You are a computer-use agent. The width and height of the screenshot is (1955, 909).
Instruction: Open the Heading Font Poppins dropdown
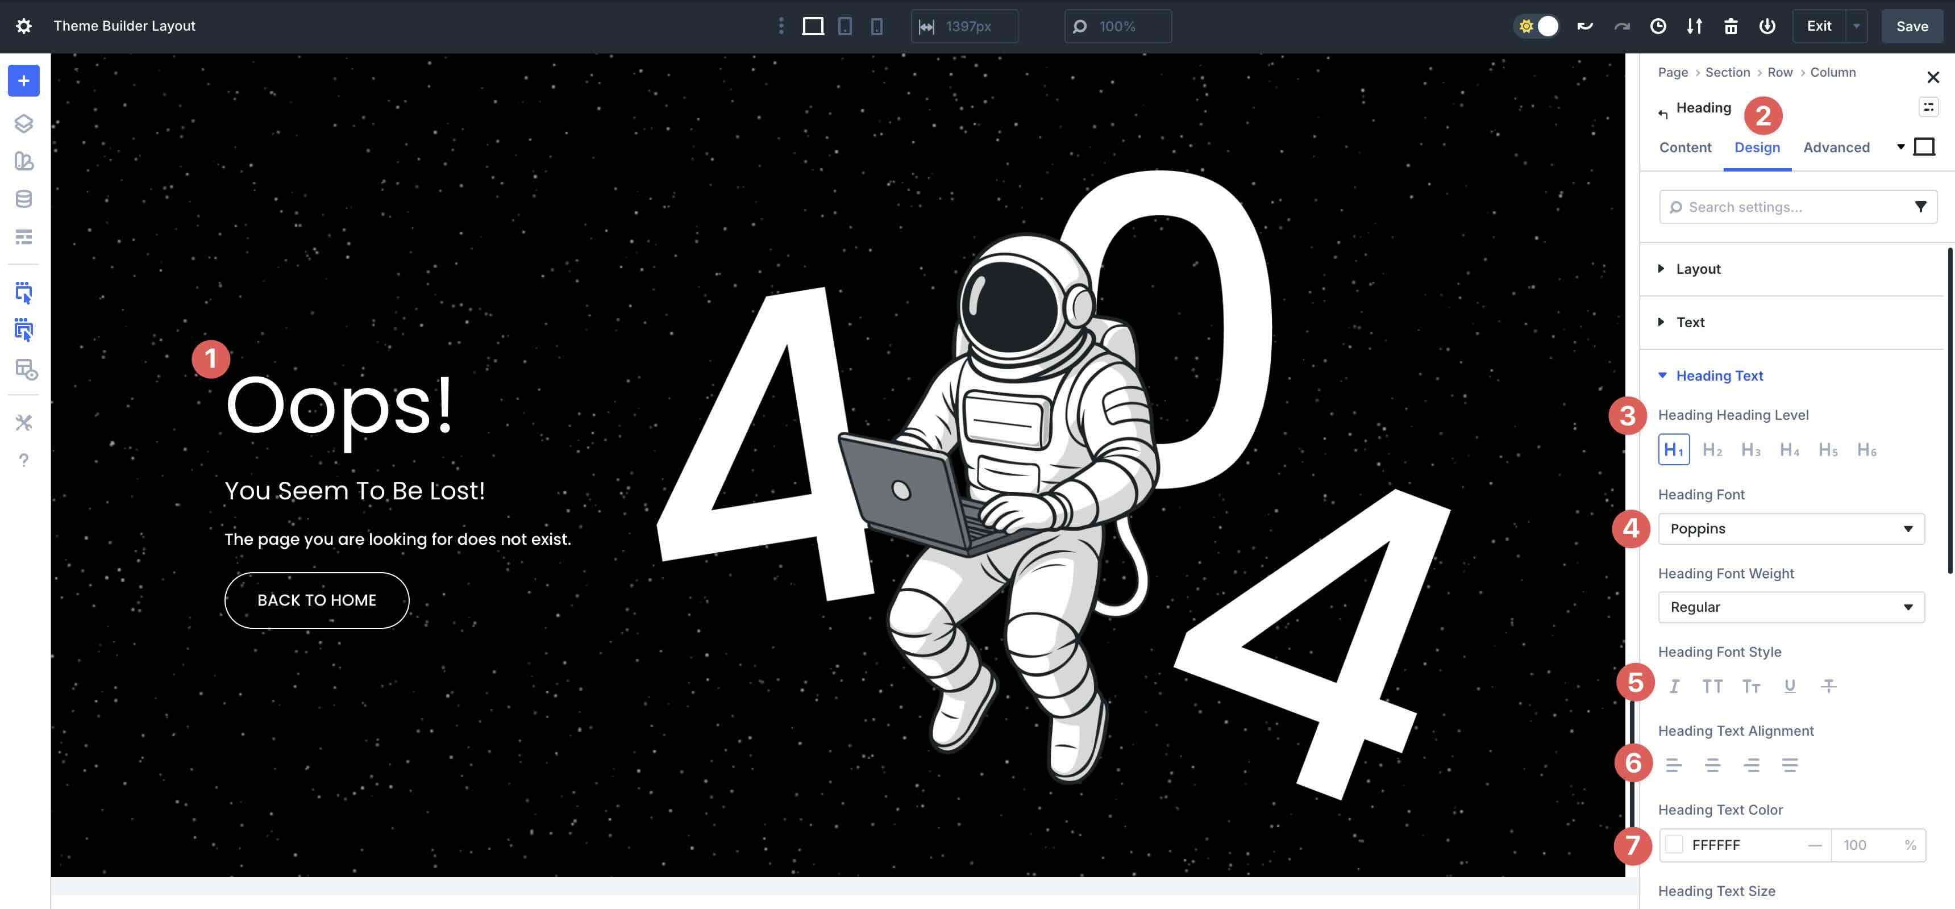(1791, 529)
